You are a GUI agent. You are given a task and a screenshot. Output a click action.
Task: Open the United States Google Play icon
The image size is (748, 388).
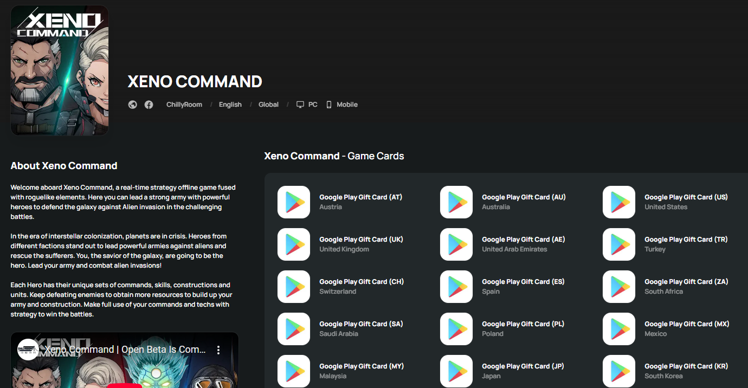[x=619, y=202]
